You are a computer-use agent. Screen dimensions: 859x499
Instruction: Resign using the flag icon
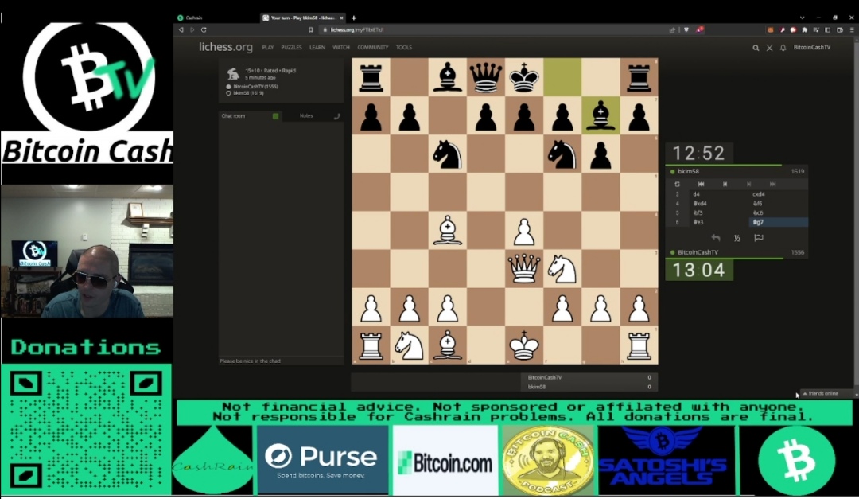pyautogui.click(x=759, y=237)
